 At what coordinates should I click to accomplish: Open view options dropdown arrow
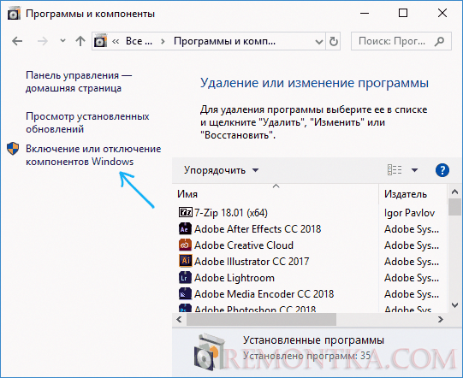click(414, 170)
